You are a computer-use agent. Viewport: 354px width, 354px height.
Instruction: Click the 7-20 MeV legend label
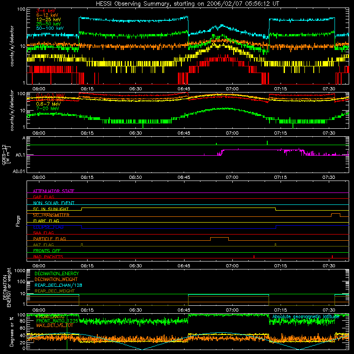[x=47, y=108]
